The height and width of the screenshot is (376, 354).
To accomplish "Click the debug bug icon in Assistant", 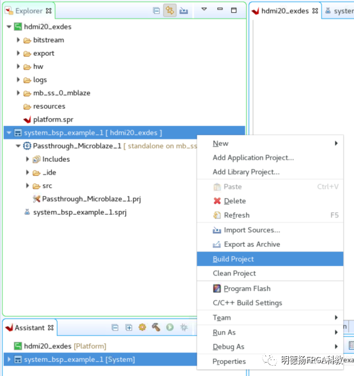I will 184,327.
